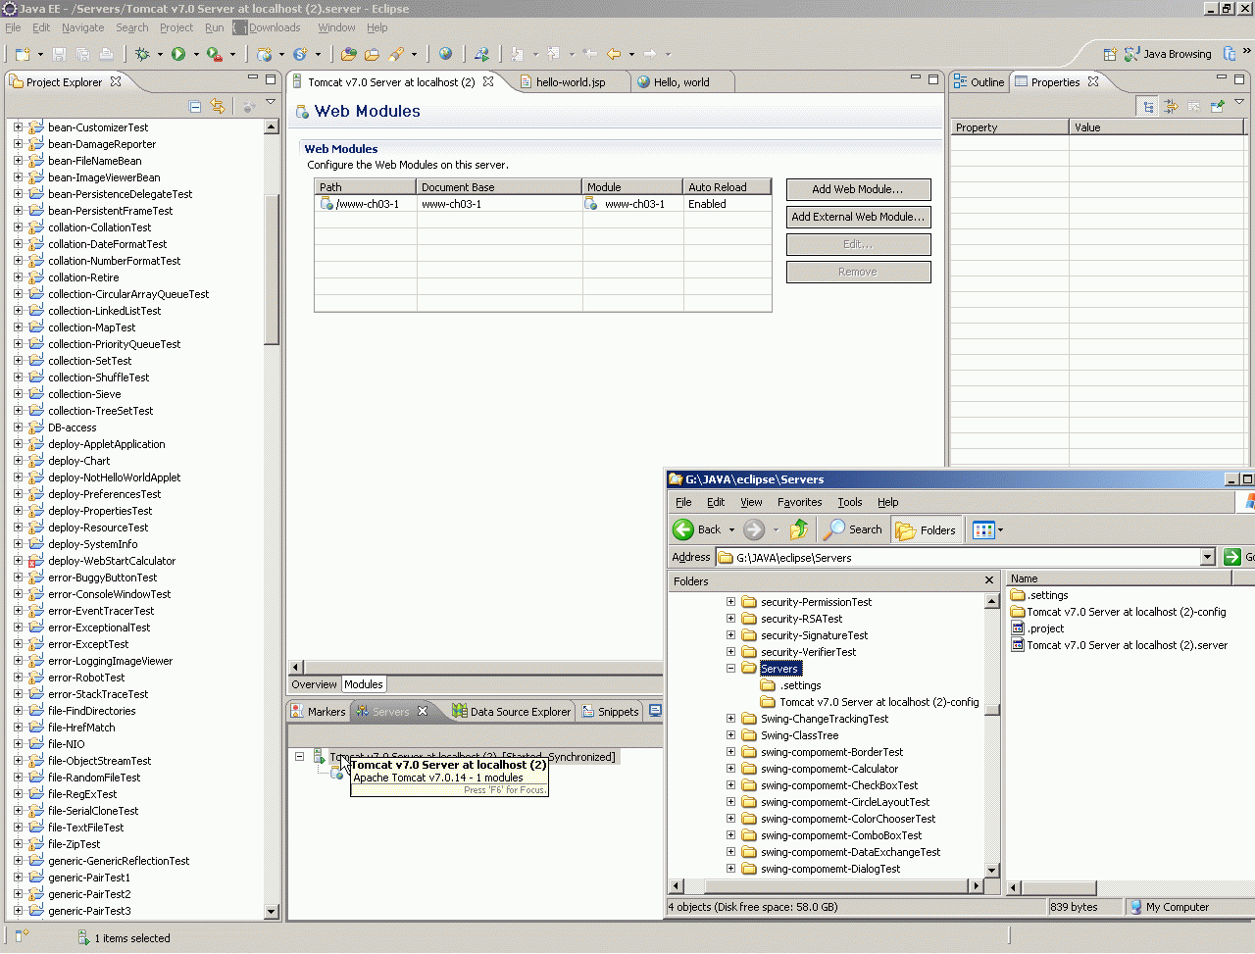Click the Debug bug icon in toolbar
Image resolution: width=1255 pixels, height=954 pixels.
click(143, 55)
